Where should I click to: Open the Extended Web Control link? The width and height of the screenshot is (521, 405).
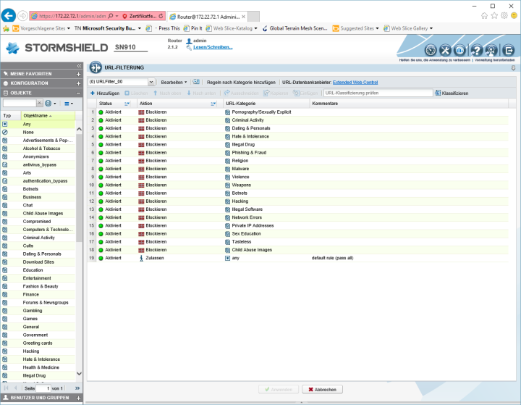[x=355, y=83]
